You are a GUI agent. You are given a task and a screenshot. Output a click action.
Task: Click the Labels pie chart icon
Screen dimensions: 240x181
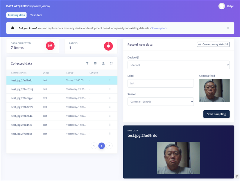108,46
